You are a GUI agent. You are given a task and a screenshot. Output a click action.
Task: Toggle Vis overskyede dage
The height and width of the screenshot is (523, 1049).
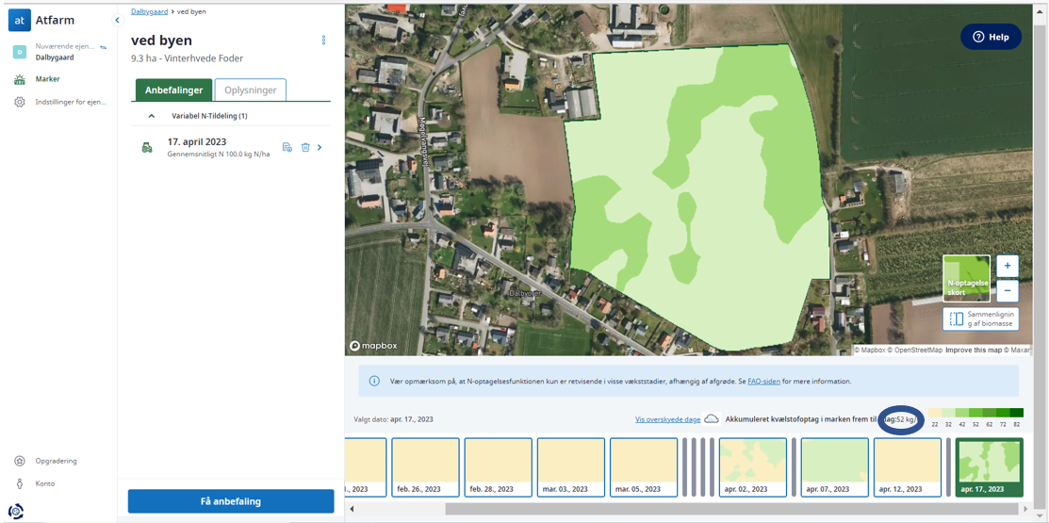[667, 419]
